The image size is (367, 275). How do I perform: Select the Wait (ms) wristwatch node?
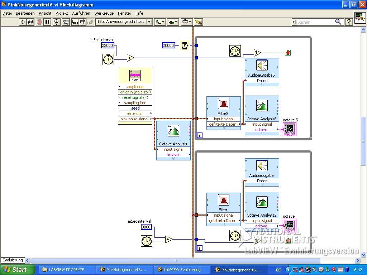point(185,45)
